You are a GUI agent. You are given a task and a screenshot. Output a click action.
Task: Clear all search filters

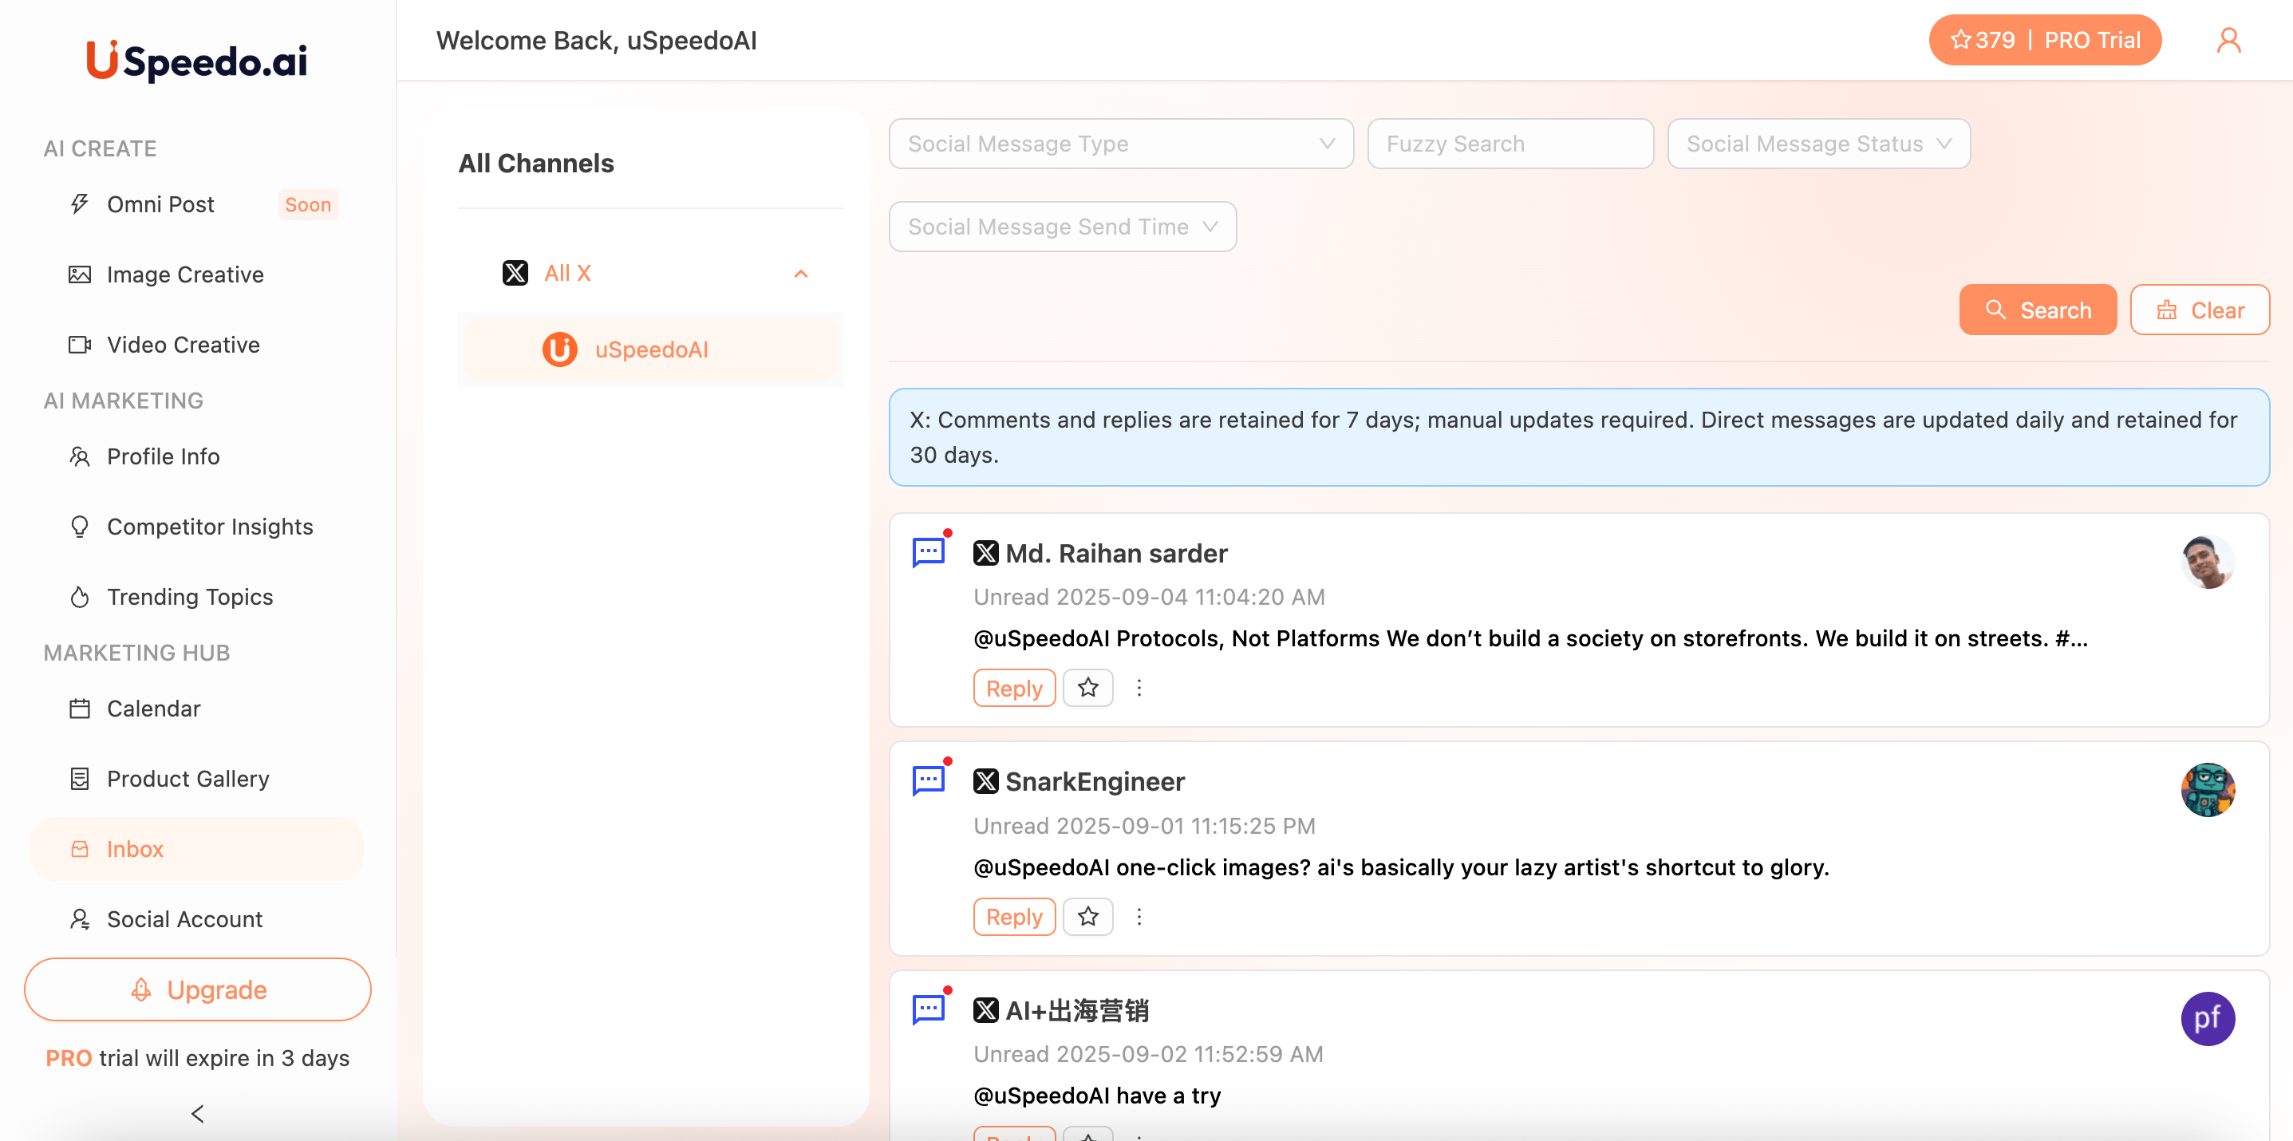[2199, 310]
